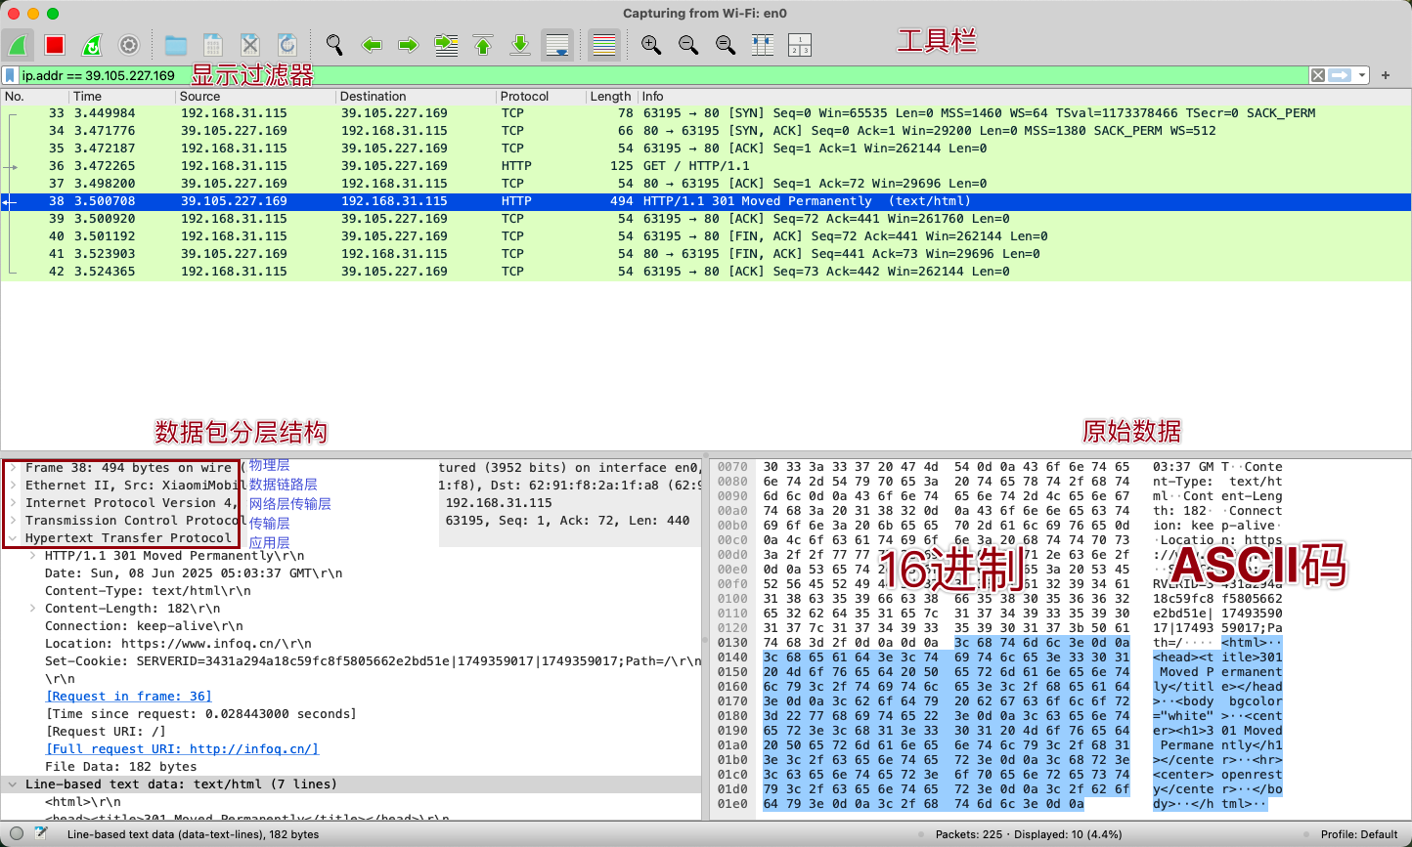Add a filter button with plus icon
The image size is (1412, 847).
(x=1386, y=75)
